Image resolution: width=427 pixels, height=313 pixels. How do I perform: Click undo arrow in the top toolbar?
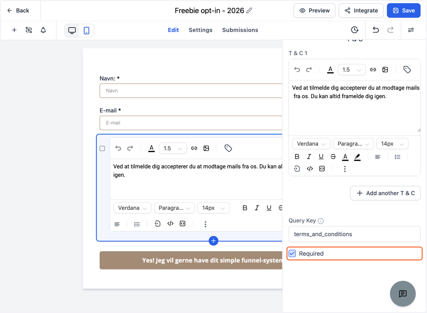click(376, 30)
